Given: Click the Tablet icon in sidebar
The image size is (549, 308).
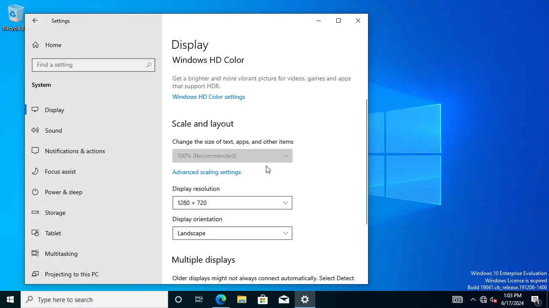Looking at the screenshot, I should [35, 233].
